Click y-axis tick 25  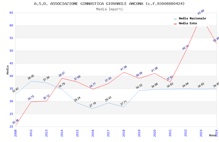(11, 114)
